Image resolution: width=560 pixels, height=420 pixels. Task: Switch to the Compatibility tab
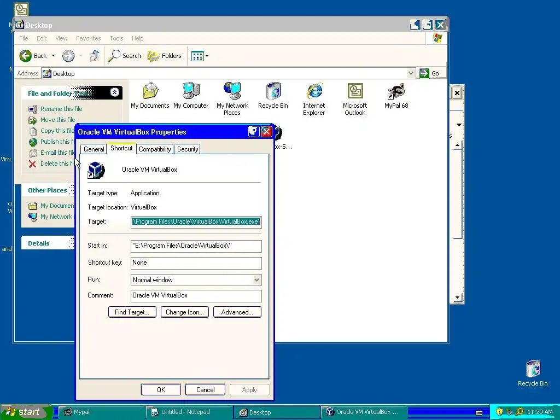tap(155, 149)
